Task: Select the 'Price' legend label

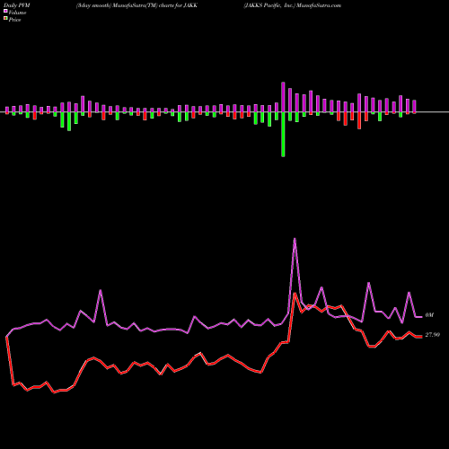Action: tap(14, 20)
